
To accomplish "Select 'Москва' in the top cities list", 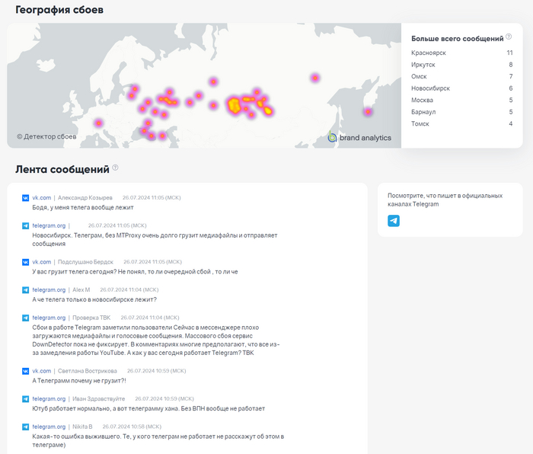I will click(x=422, y=100).
